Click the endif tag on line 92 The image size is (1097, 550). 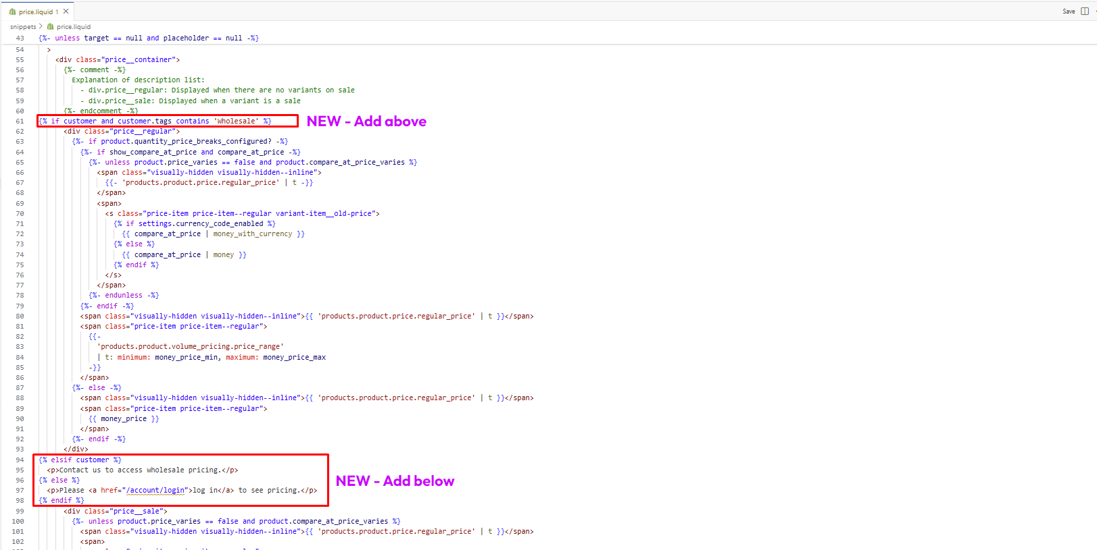(x=99, y=439)
